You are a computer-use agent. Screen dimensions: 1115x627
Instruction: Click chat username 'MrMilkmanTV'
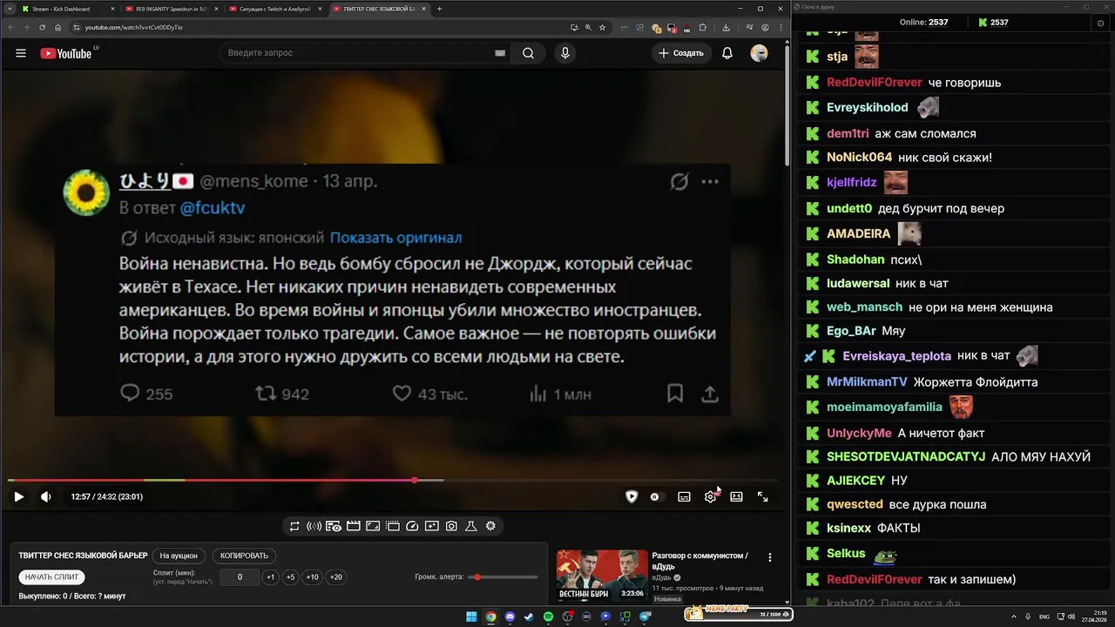867,382
